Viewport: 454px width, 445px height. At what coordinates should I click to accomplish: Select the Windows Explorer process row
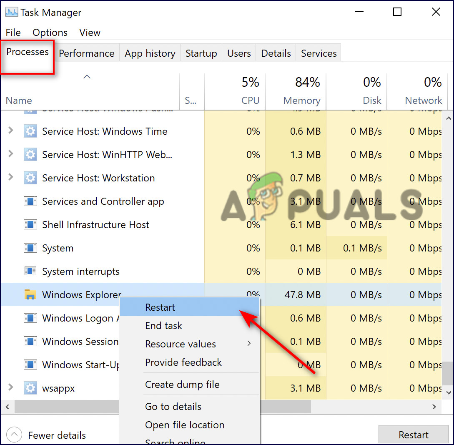[x=221, y=294]
